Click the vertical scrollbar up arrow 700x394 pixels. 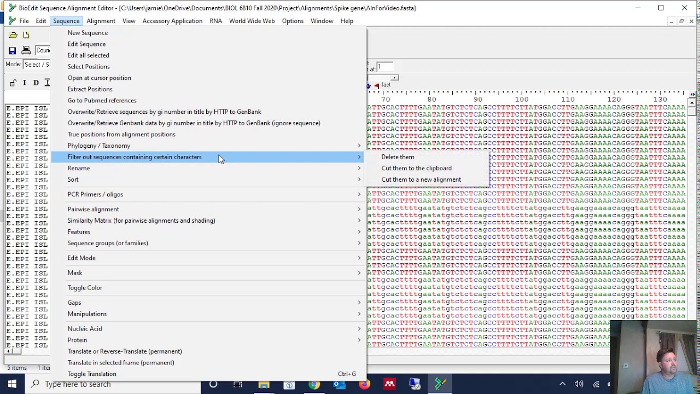pyautogui.click(x=692, y=102)
